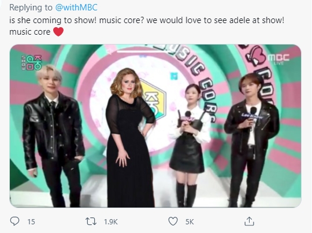
Task: Click the 'Replying to' label text
Action: [x=31, y=8]
